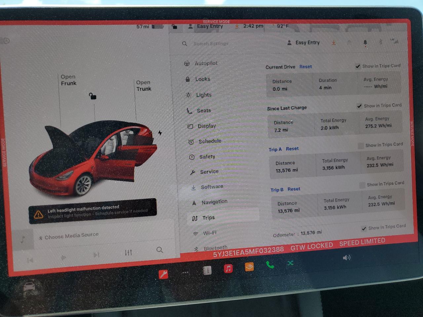Viewport: 423px width, 317px height.
Task: Tap the headlight indicator icon at top left
Action: (x=5, y=41)
